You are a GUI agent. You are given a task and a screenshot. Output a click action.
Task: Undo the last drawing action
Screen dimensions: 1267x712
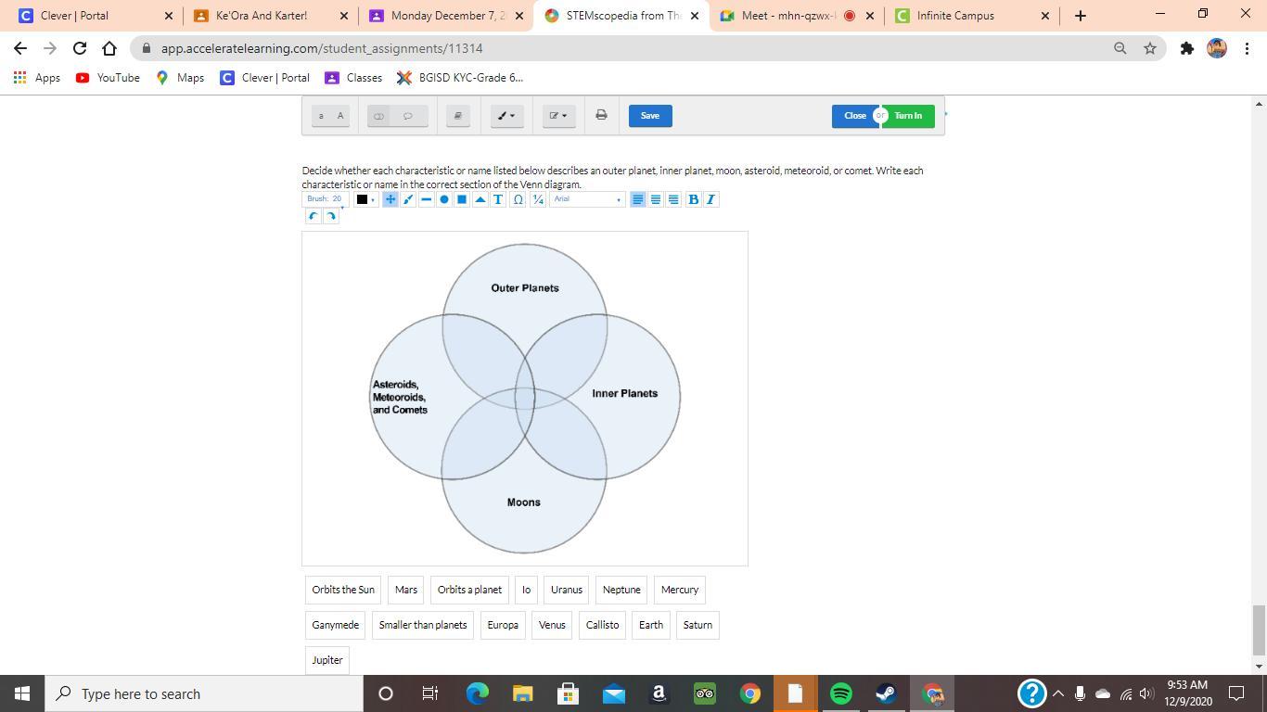tap(314, 216)
